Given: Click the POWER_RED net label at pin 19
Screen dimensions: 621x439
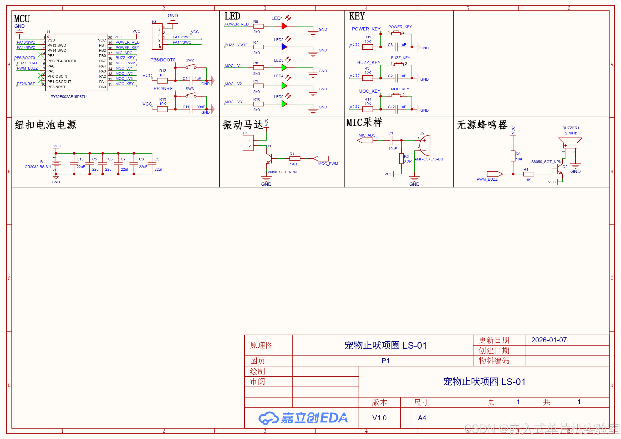Looking at the screenshot, I should point(127,42).
